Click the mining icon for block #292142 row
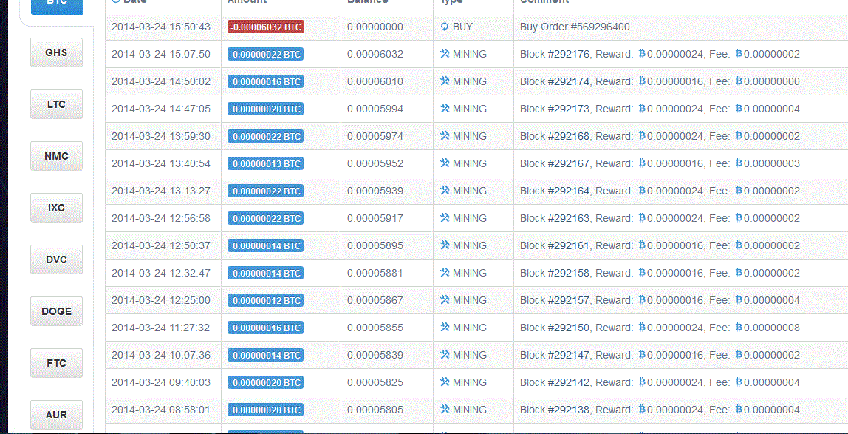The image size is (848, 434). tap(445, 382)
